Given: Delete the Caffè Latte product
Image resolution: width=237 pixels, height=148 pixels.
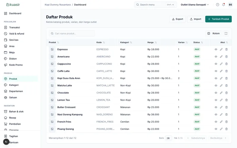Looking at the screenshot, I should pyautogui.click(x=226, y=71).
